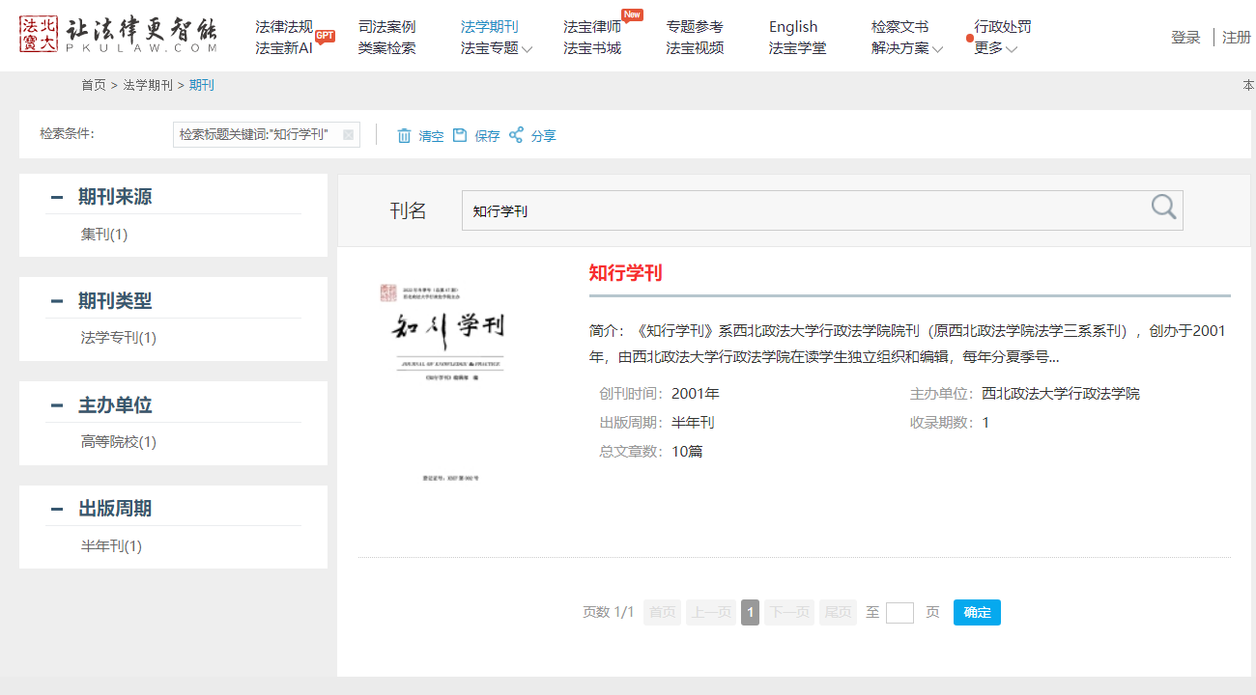Collapse the 期刊来源 filter section
1256x695 pixels.
57,197
